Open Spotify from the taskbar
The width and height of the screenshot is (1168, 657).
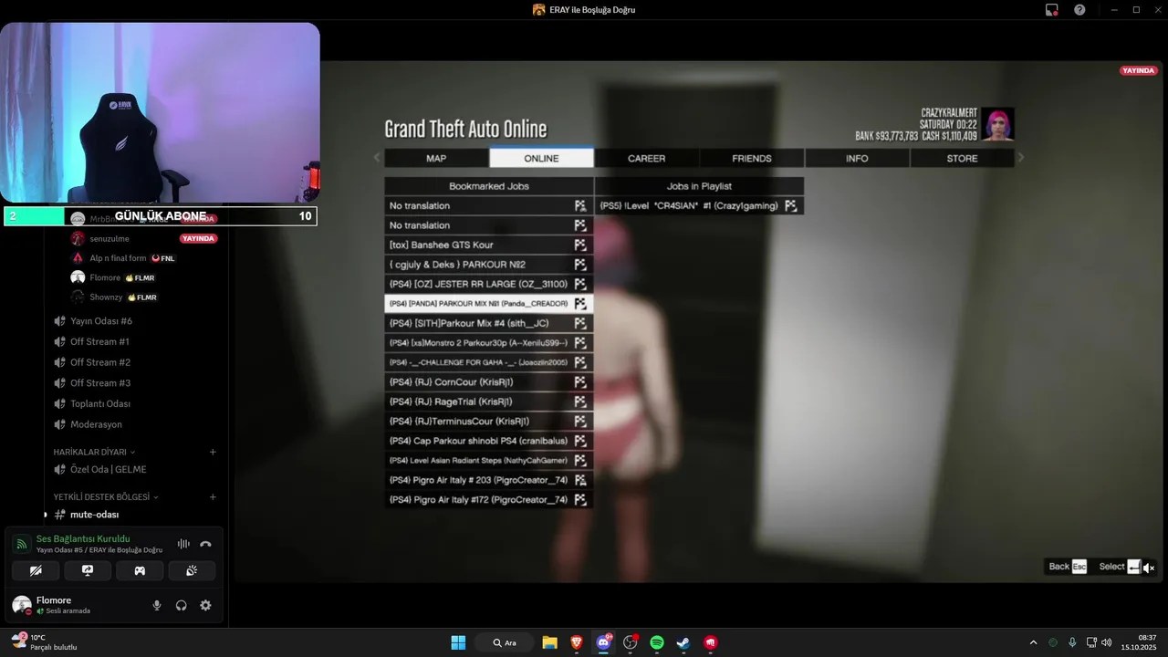pos(657,642)
